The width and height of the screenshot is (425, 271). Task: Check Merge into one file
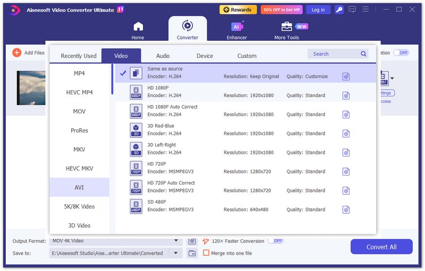click(x=206, y=253)
